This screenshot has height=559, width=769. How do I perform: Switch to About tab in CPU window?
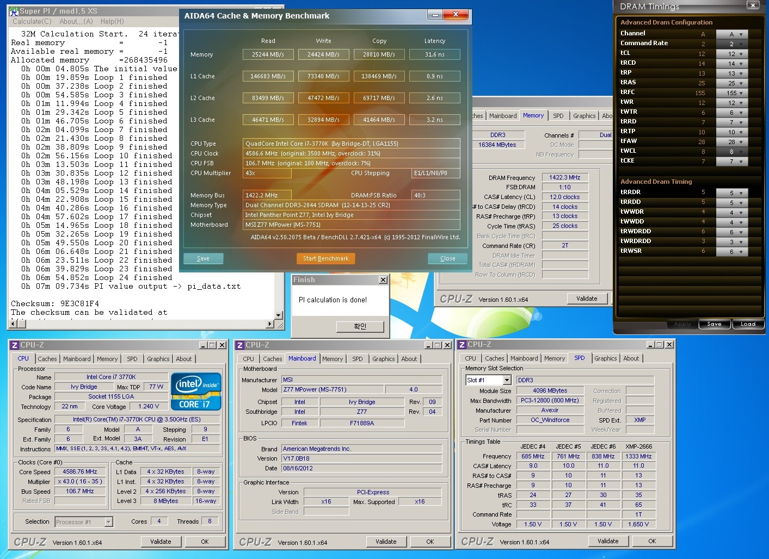184,359
